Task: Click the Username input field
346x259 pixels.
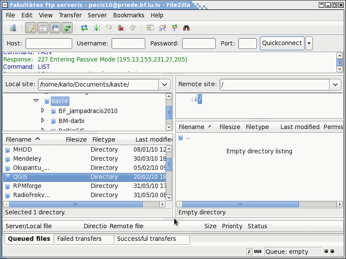Action: [x=128, y=43]
